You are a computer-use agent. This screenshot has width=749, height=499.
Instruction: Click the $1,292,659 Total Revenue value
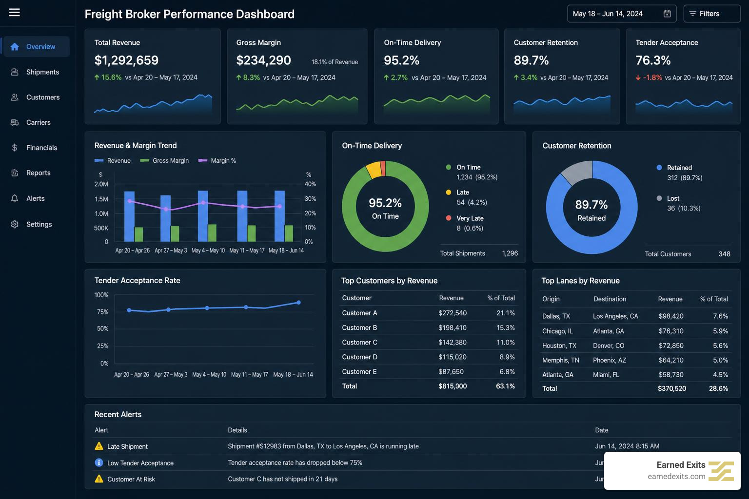point(126,60)
